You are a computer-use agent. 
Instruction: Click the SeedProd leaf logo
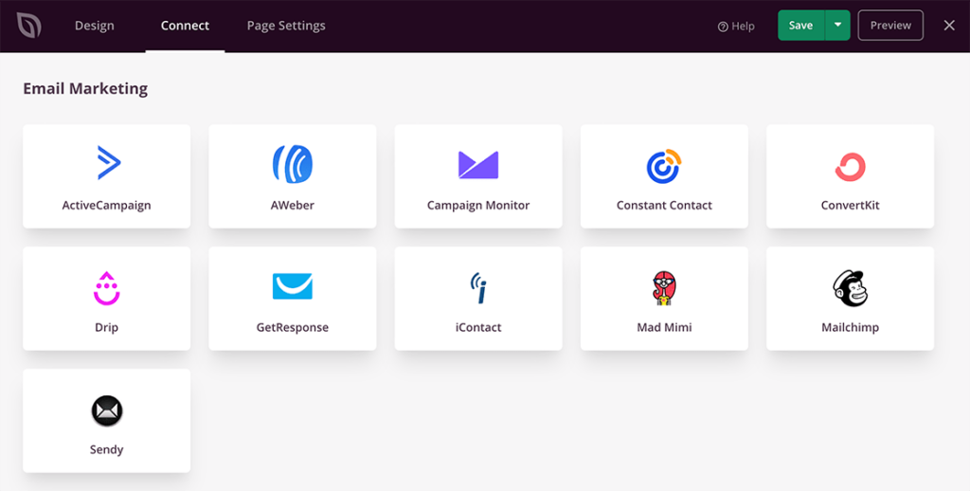pyautogui.click(x=28, y=26)
